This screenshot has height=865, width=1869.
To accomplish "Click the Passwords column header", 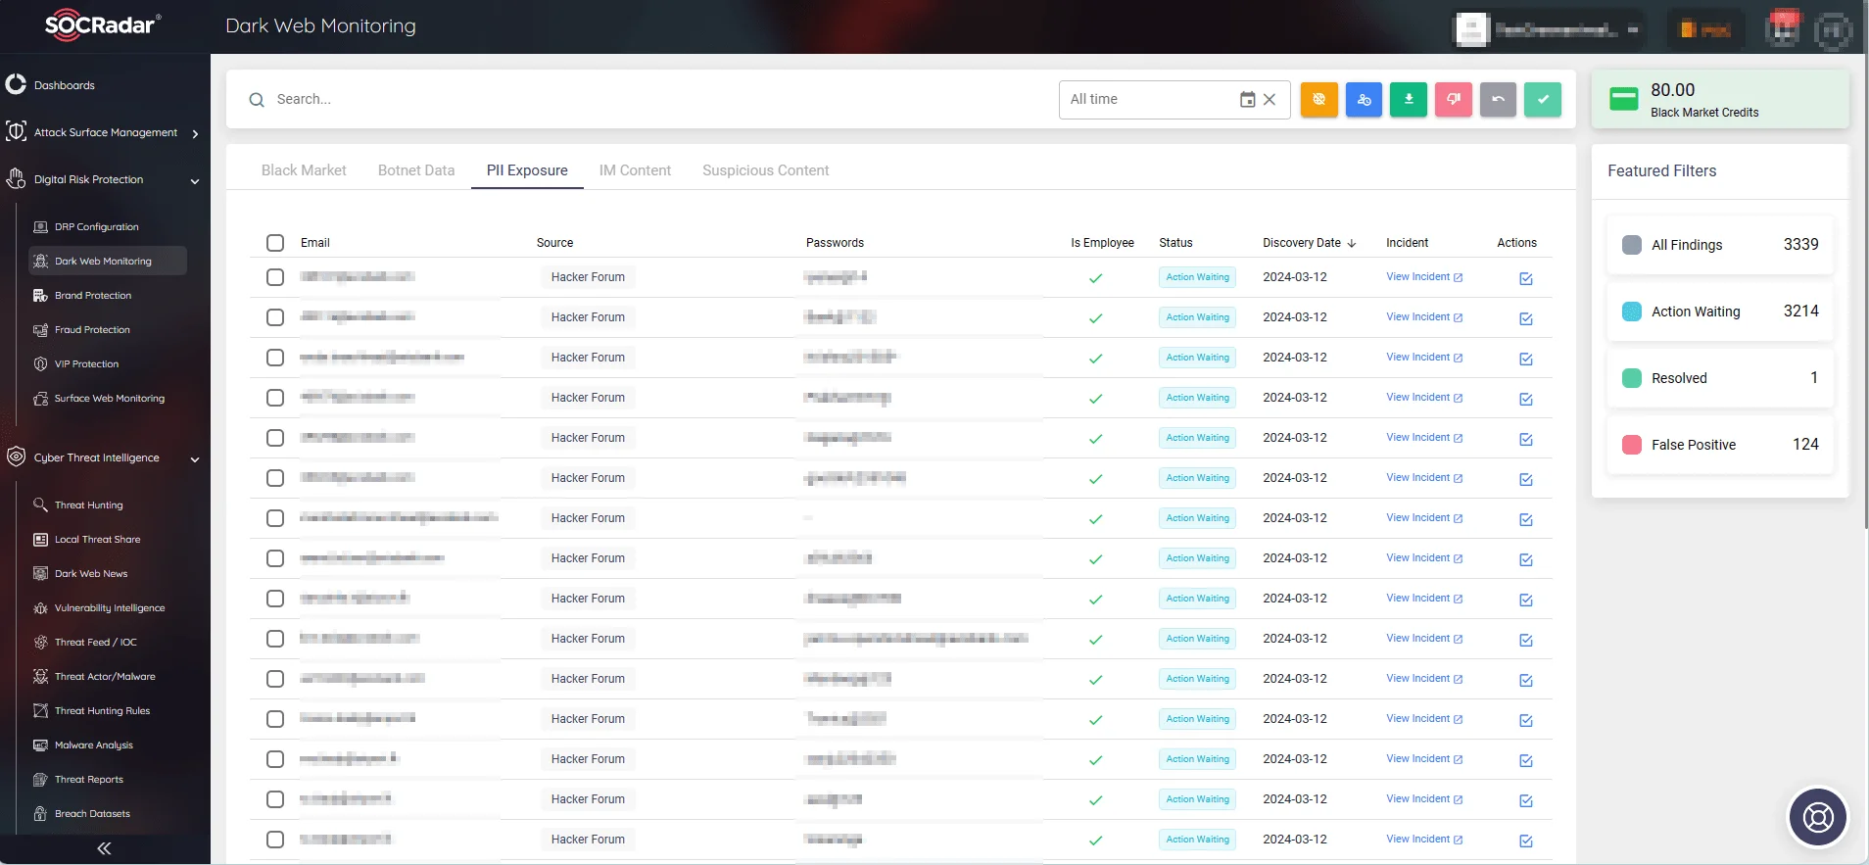I will coord(835,243).
